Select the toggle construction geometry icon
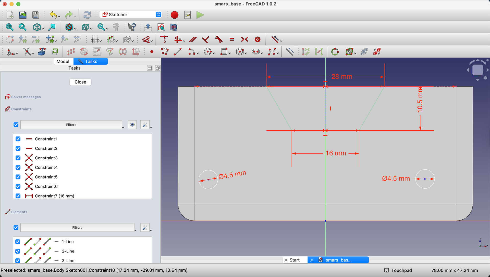Screen dimensions: 490x277 (290, 52)
